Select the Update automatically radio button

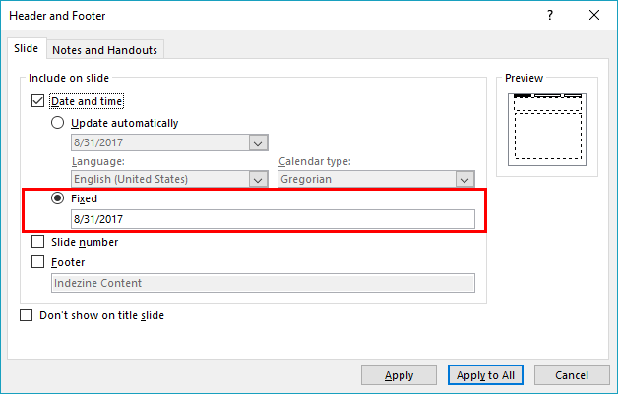[x=58, y=123]
